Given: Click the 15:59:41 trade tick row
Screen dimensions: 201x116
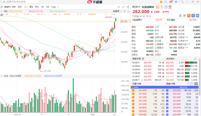Looking at the screenshot, I should point(148,63).
